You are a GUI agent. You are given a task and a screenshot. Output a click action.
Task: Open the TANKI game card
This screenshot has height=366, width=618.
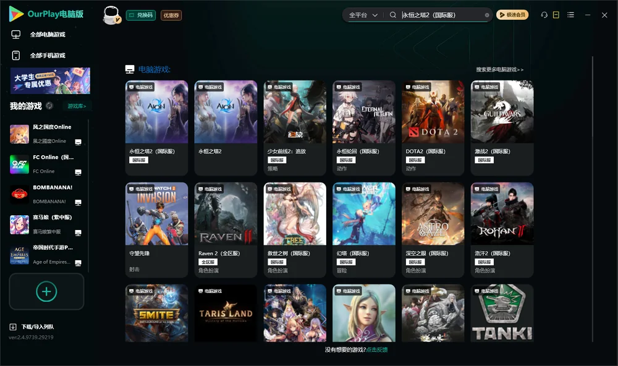[x=502, y=313]
